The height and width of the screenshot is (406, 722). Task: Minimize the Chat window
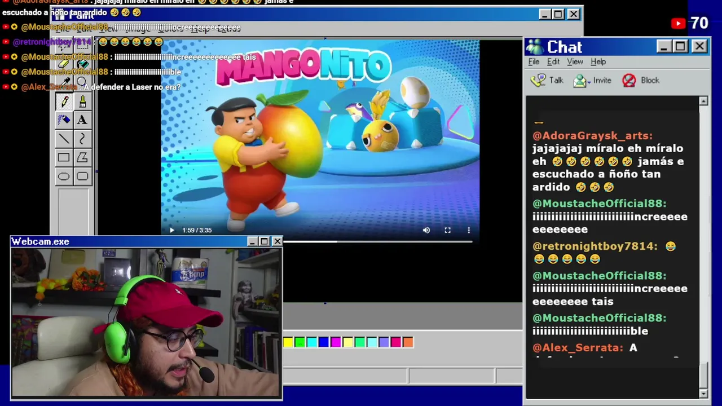[x=664, y=46]
